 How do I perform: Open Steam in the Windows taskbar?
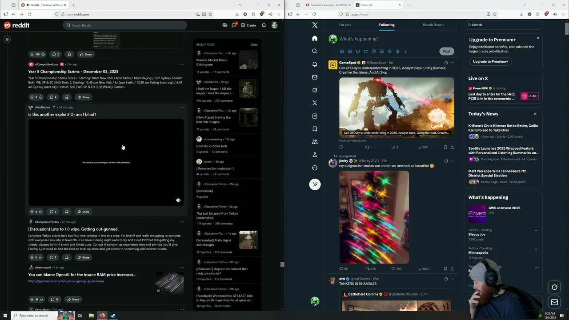coord(113,316)
